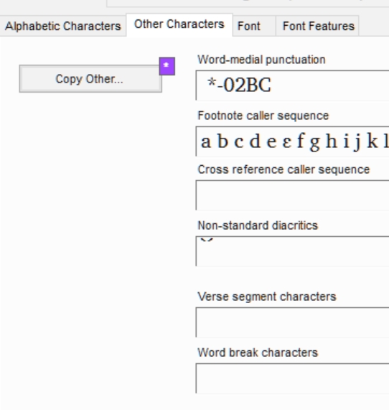Select the Word break characters field
The height and width of the screenshot is (410, 389).
292,378
